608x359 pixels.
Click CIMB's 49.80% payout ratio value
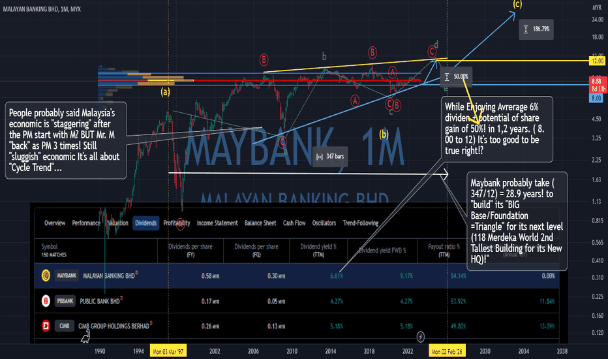[459, 326]
